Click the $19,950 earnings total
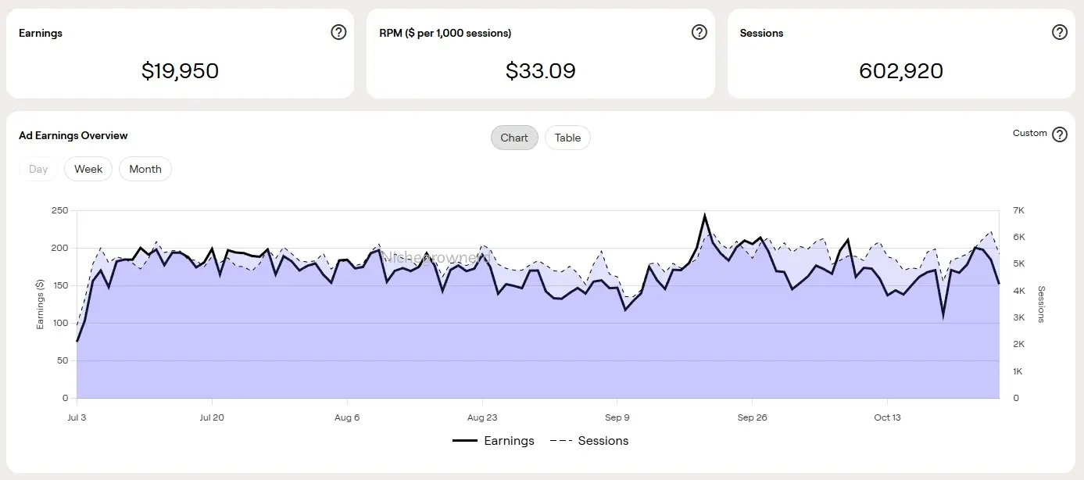 pos(180,71)
